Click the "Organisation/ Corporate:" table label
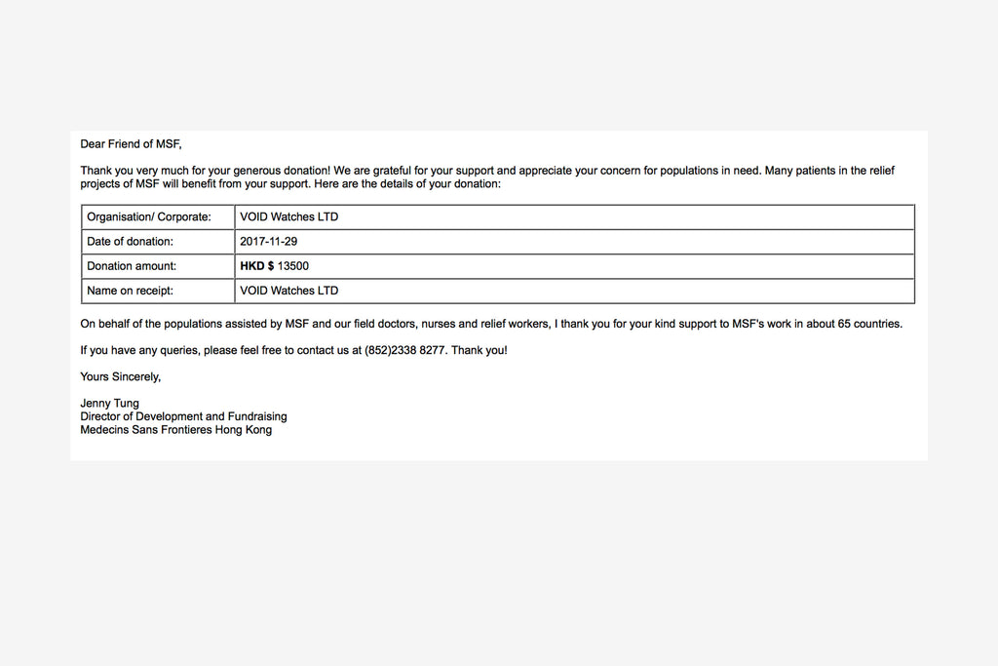The width and height of the screenshot is (998, 666). click(x=149, y=217)
